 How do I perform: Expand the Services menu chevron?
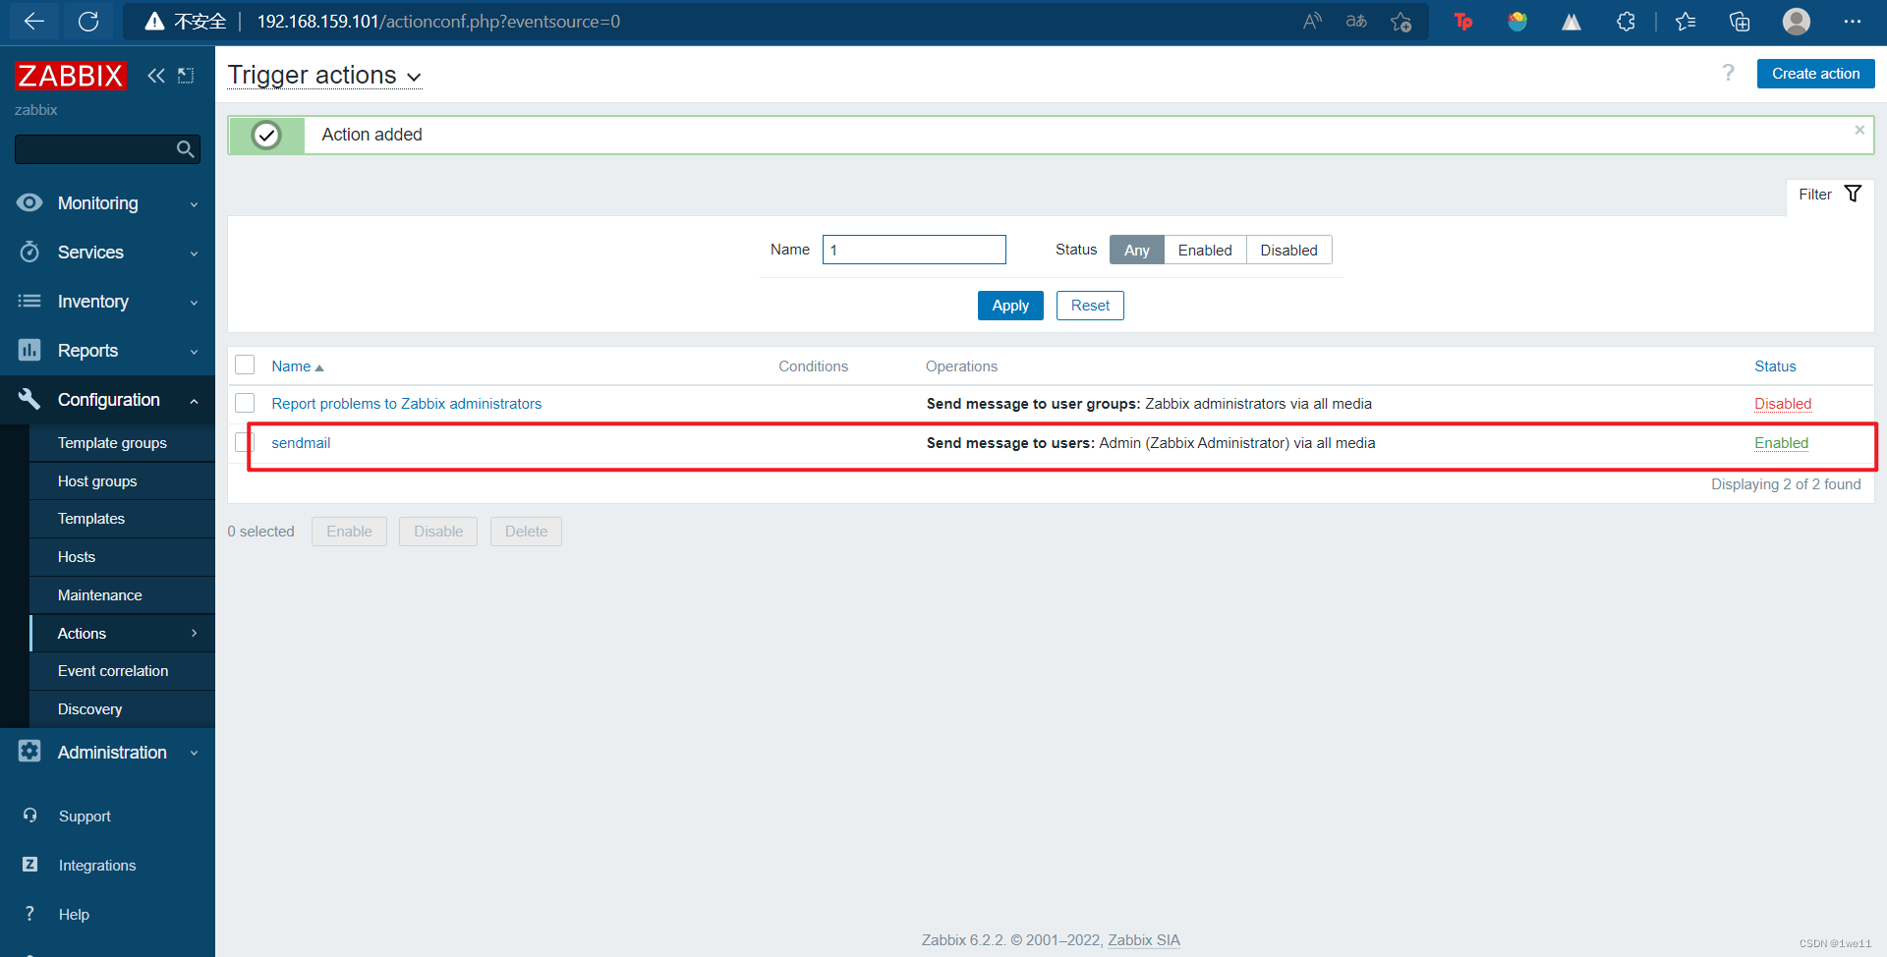pyautogui.click(x=194, y=253)
